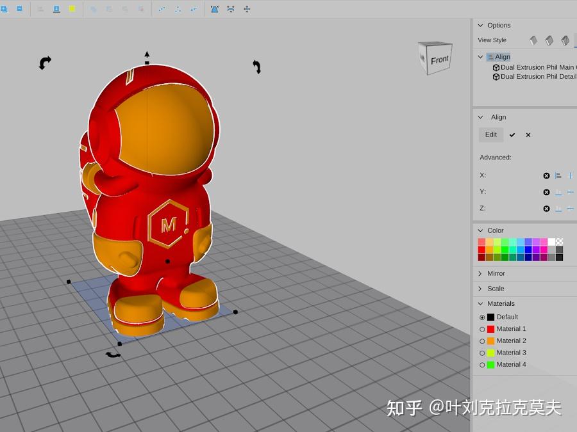Choose Material 3 for the model
This screenshot has height=432, width=577.
tap(482, 353)
